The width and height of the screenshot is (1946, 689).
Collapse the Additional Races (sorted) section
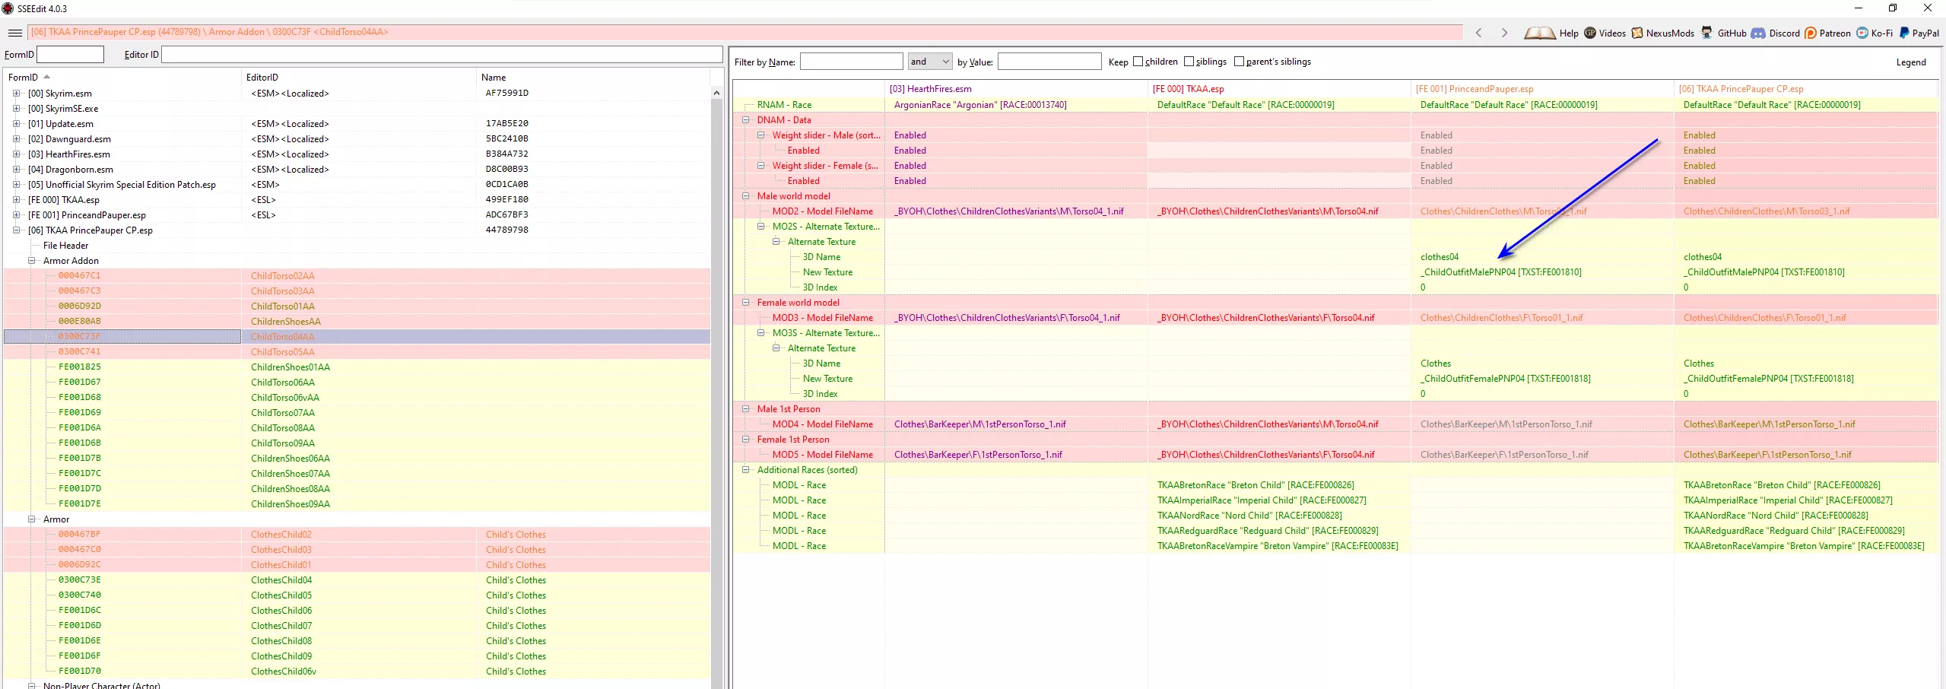(746, 470)
